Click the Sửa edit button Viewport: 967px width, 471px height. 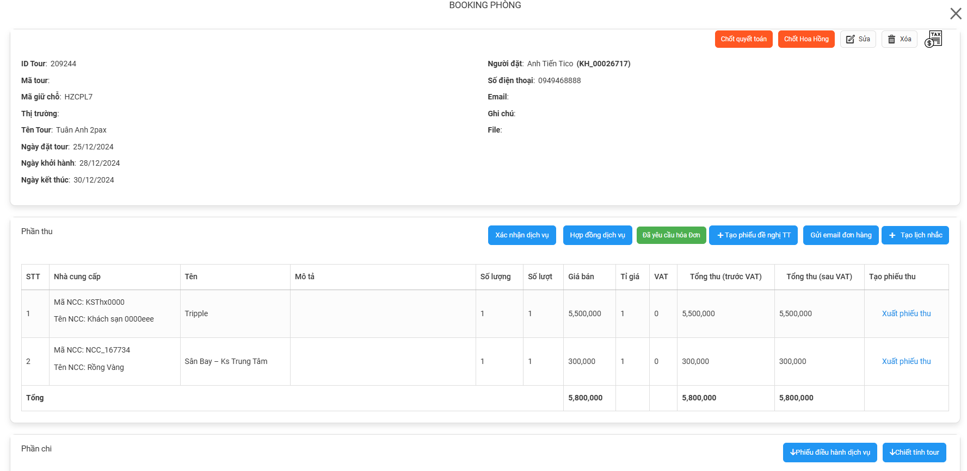click(858, 39)
